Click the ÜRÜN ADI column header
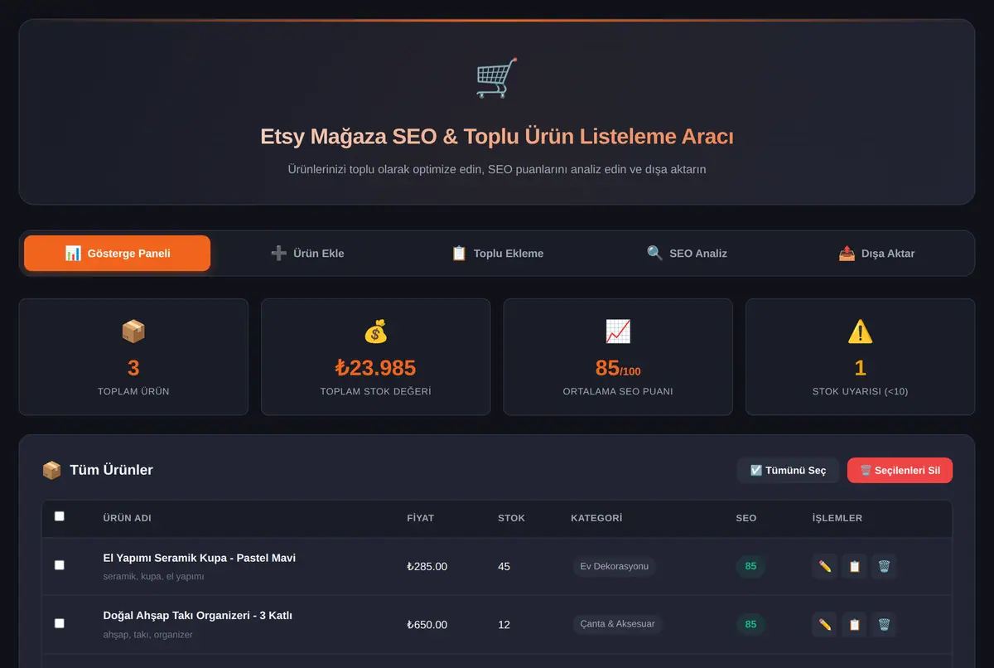 [127, 518]
